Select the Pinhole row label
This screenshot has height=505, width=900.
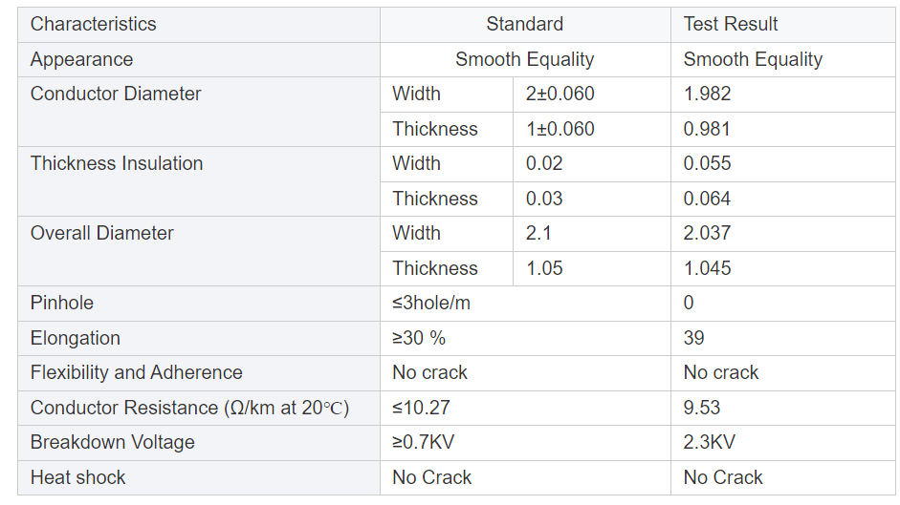pyautogui.click(x=62, y=303)
